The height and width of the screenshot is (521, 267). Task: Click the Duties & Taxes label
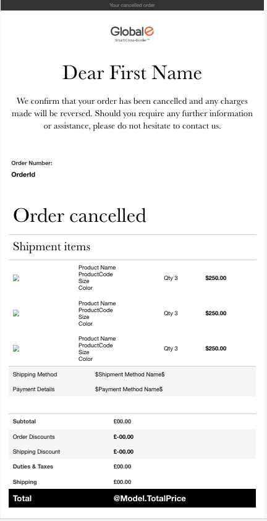point(33,467)
